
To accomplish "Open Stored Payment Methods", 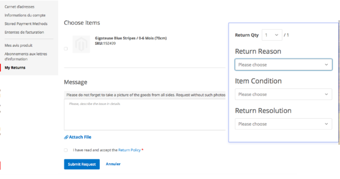I will [x=26, y=24].
